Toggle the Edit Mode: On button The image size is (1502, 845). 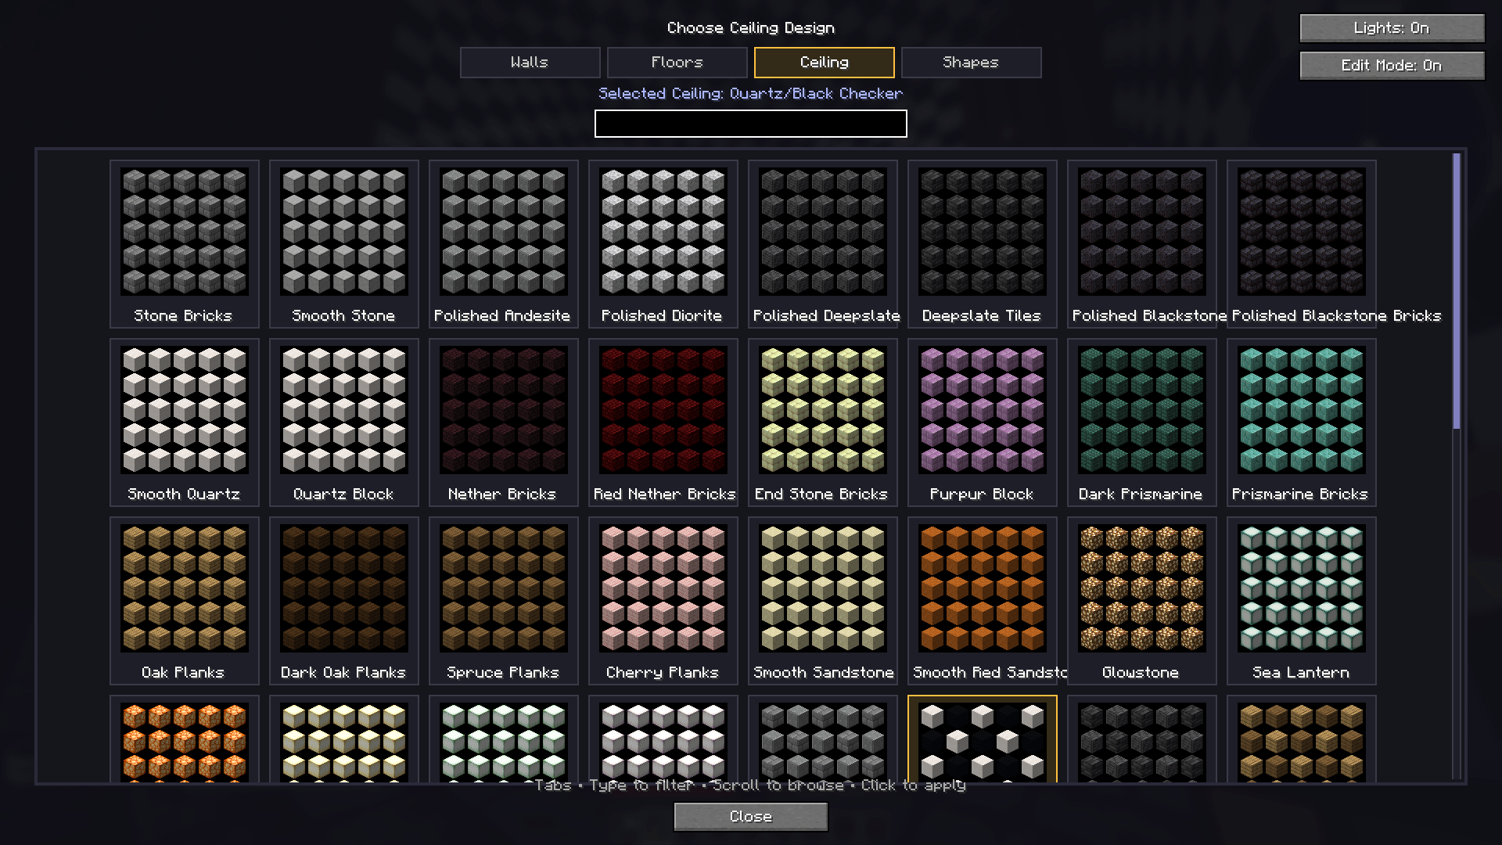click(x=1392, y=66)
